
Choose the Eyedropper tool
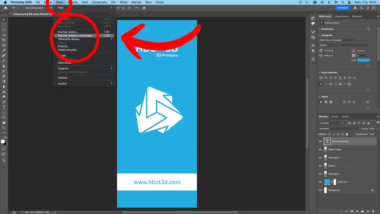tap(4, 50)
